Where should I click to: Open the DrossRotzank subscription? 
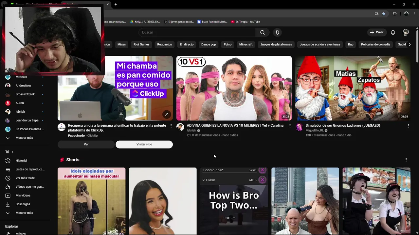click(25, 94)
